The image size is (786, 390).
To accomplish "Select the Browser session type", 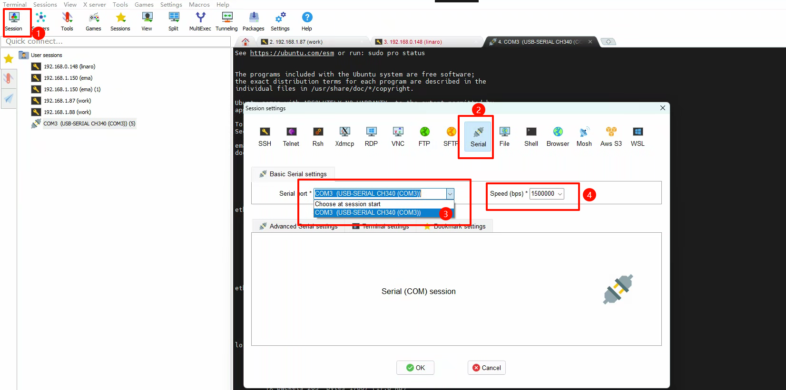I will point(558,137).
